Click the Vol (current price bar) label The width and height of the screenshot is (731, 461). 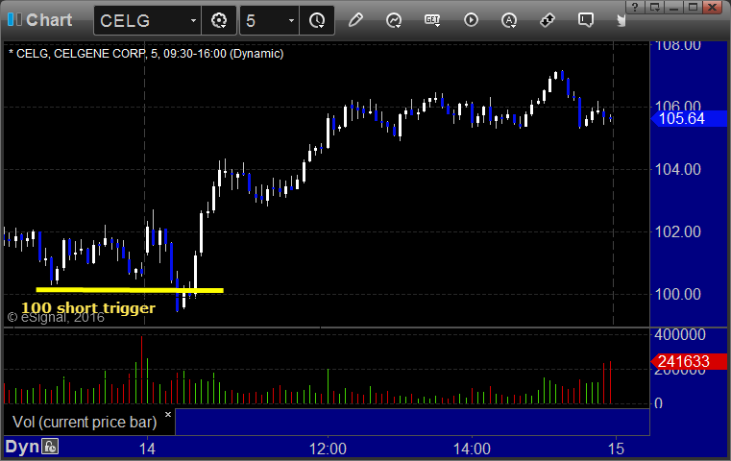pyautogui.click(x=85, y=422)
